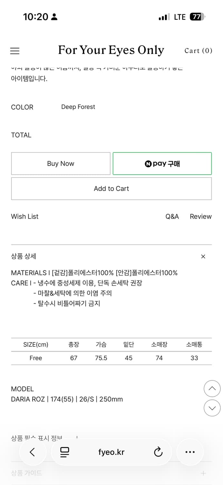Open the browser more options ellipsis icon
223x485 pixels.
click(x=190, y=452)
